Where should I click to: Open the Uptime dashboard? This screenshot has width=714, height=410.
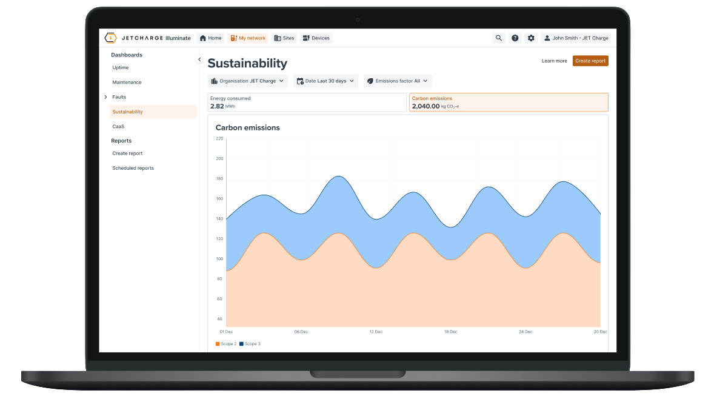tap(121, 67)
